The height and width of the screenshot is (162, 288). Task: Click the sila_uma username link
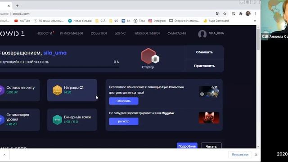55,53
